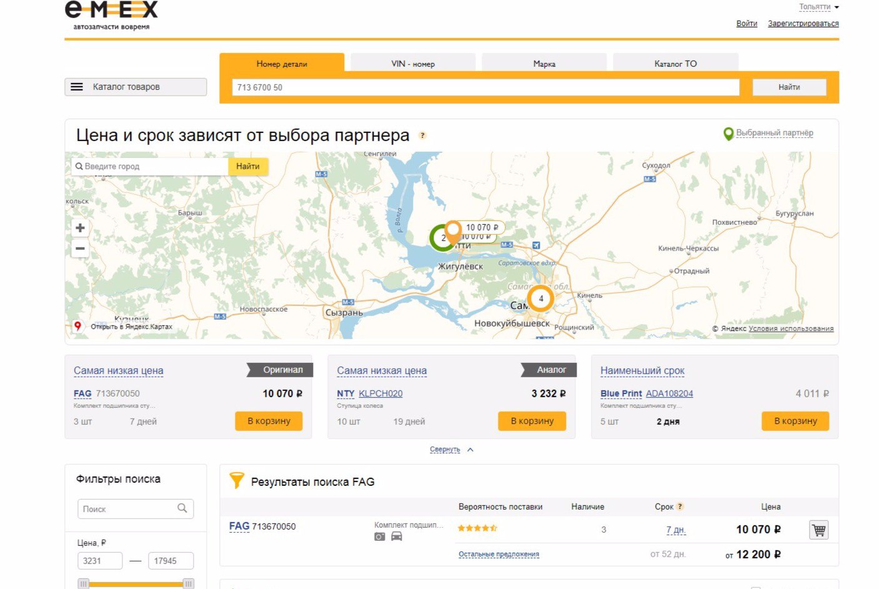Click the green cluster marker numbered 2
Viewport: 879px width, 589px height.
pos(441,238)
